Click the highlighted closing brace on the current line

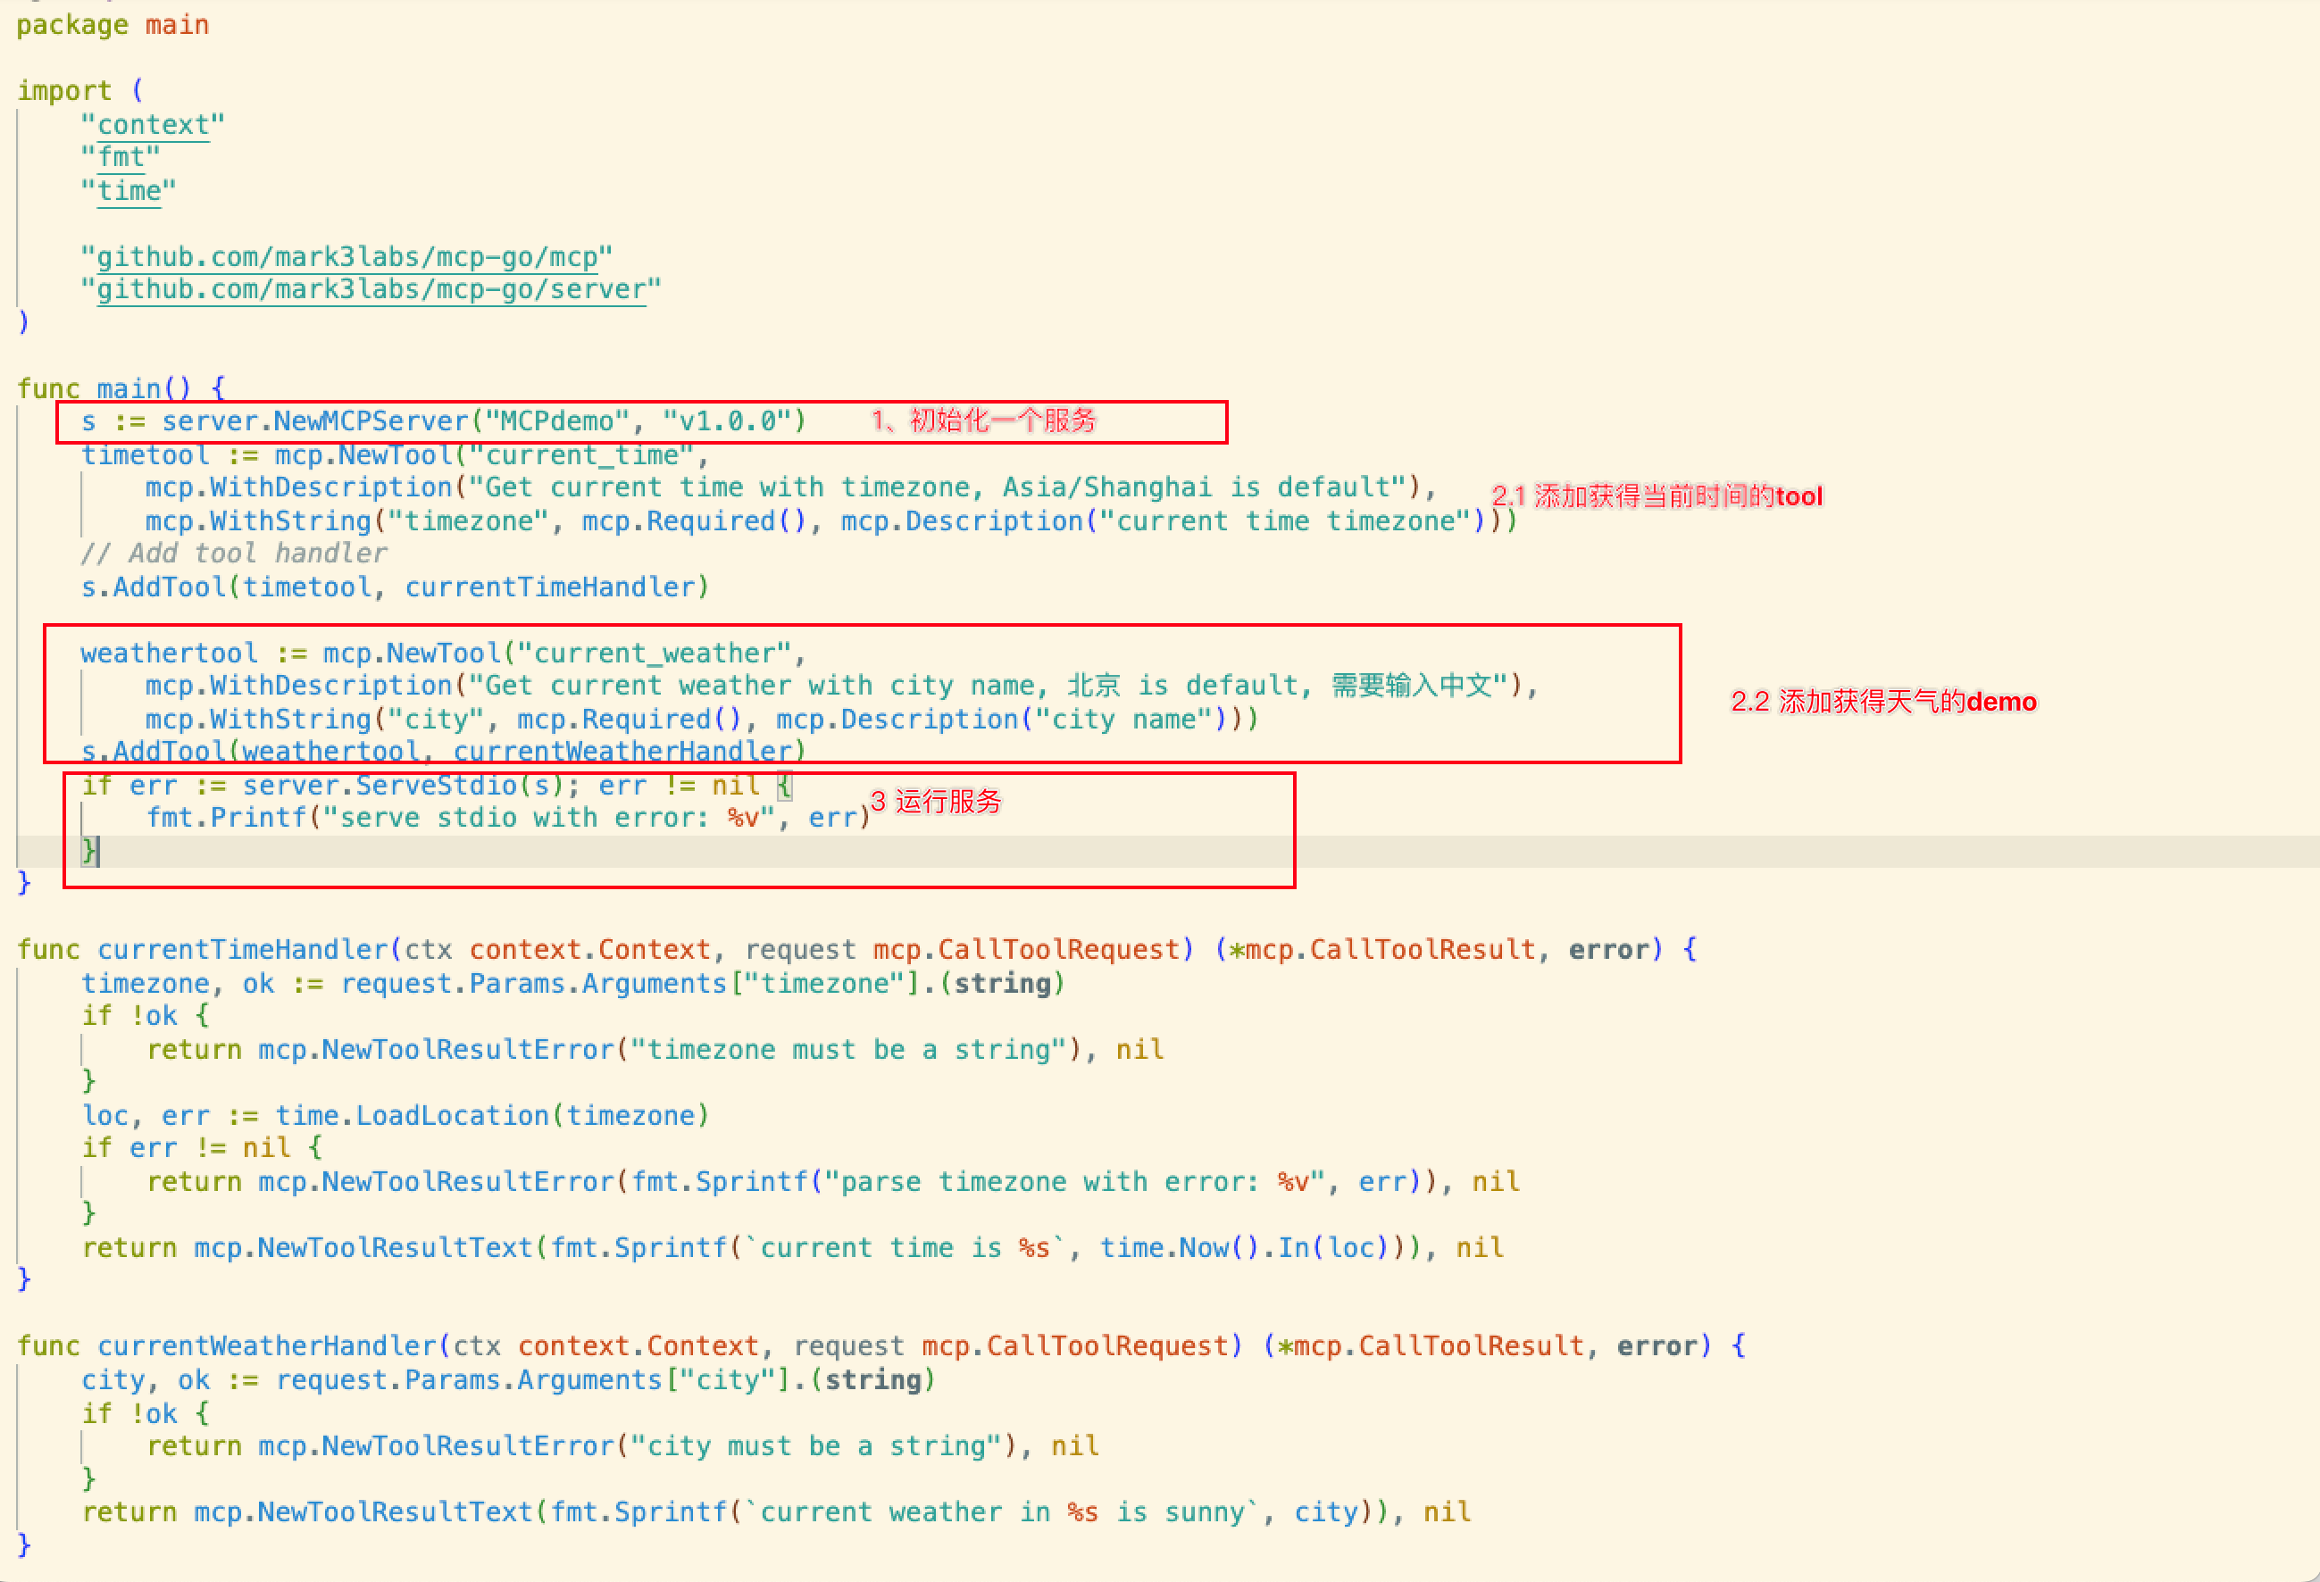(x=88, y=851)
